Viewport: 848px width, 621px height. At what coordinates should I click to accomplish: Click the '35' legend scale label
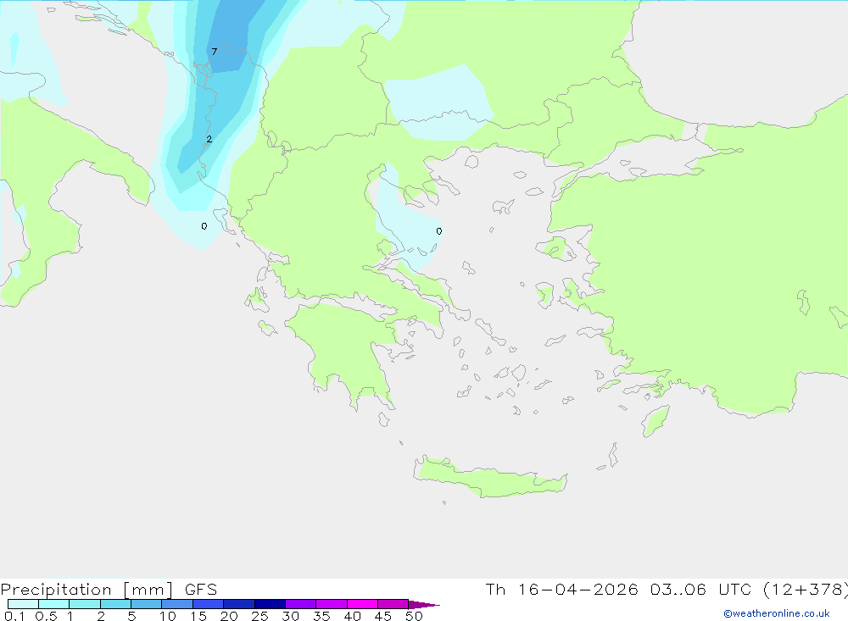point(321,616)
